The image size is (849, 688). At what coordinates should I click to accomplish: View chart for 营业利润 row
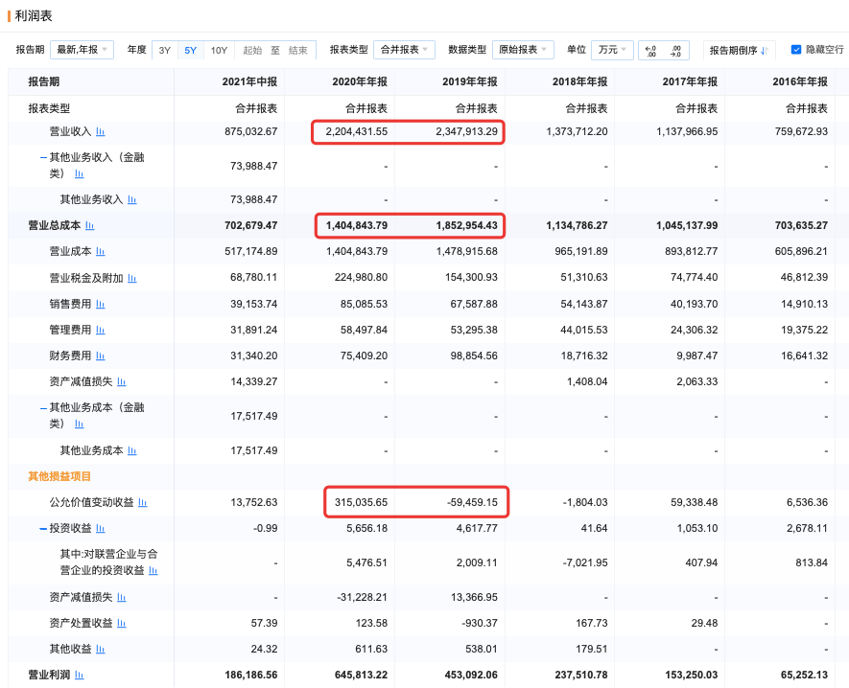[x=80, y=676]
